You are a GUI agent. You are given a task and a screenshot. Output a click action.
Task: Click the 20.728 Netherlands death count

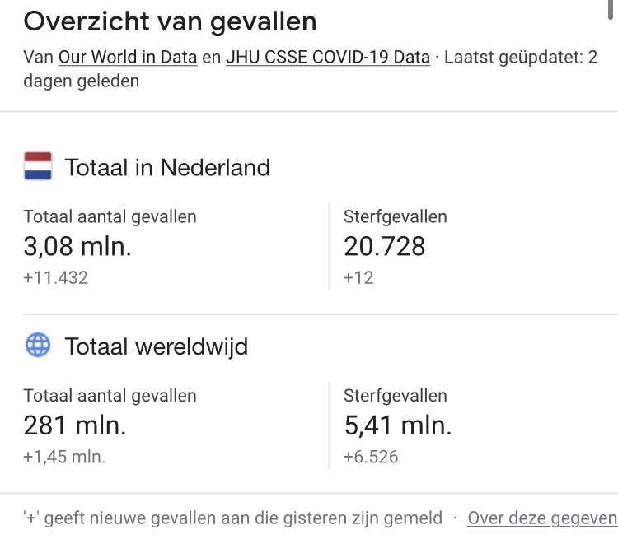[x=384, y=246]
